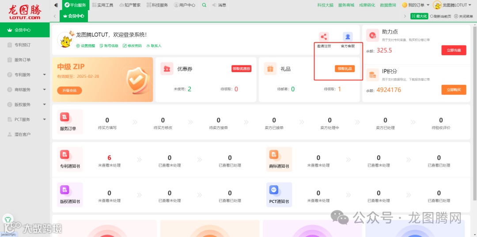Open the 设置提醒 link
477x237 pixels.
coord(86,46)
